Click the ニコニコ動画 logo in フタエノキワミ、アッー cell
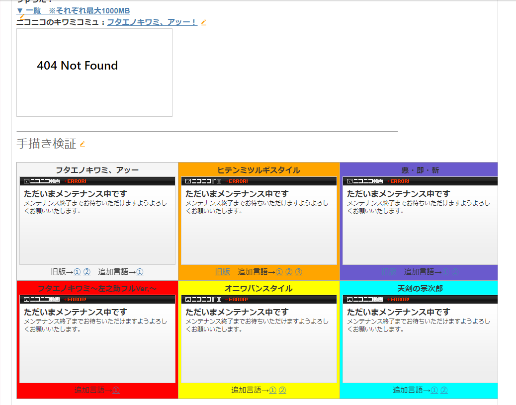516x405 pixels. point(42,181)
